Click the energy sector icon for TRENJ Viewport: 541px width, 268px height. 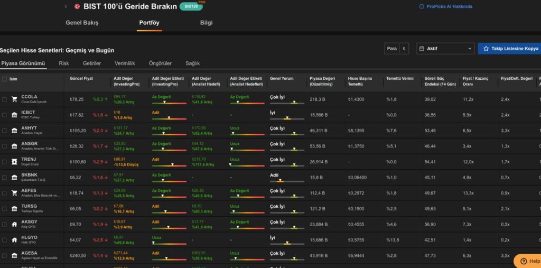coord(14,162)
